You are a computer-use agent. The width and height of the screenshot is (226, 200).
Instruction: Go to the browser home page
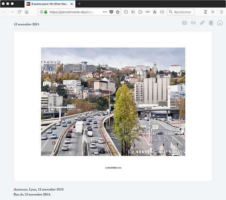coord(27,12)
